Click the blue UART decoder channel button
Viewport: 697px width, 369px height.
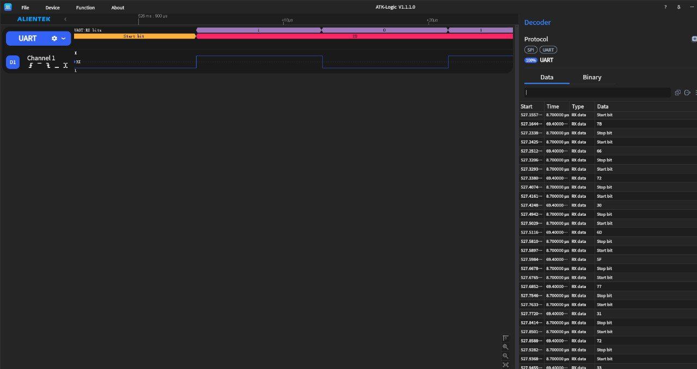pyautogui.click(x=38, y=39)
